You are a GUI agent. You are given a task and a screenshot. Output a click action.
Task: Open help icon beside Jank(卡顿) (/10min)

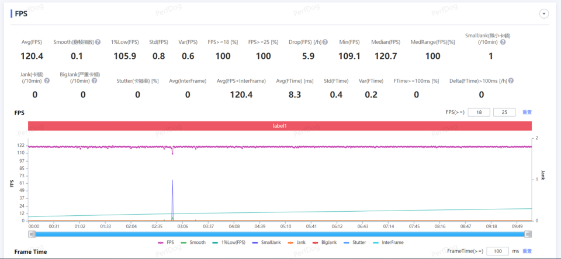click(47, 80)
